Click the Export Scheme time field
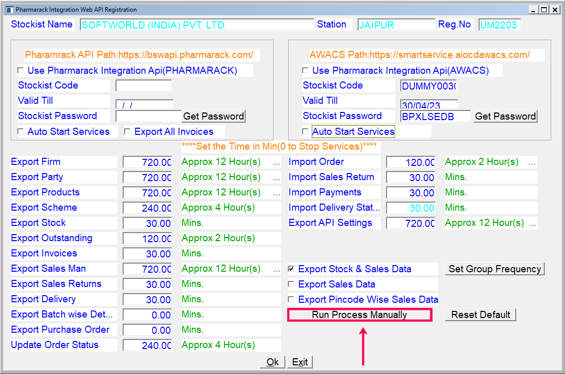 [x=147, y=208]
